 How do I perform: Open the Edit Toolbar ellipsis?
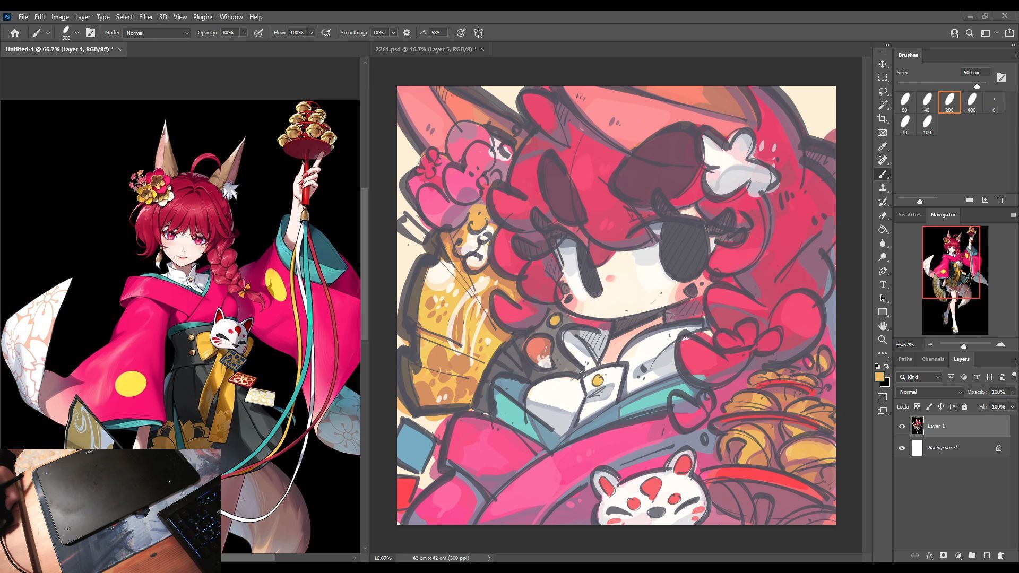pos(883,353)
